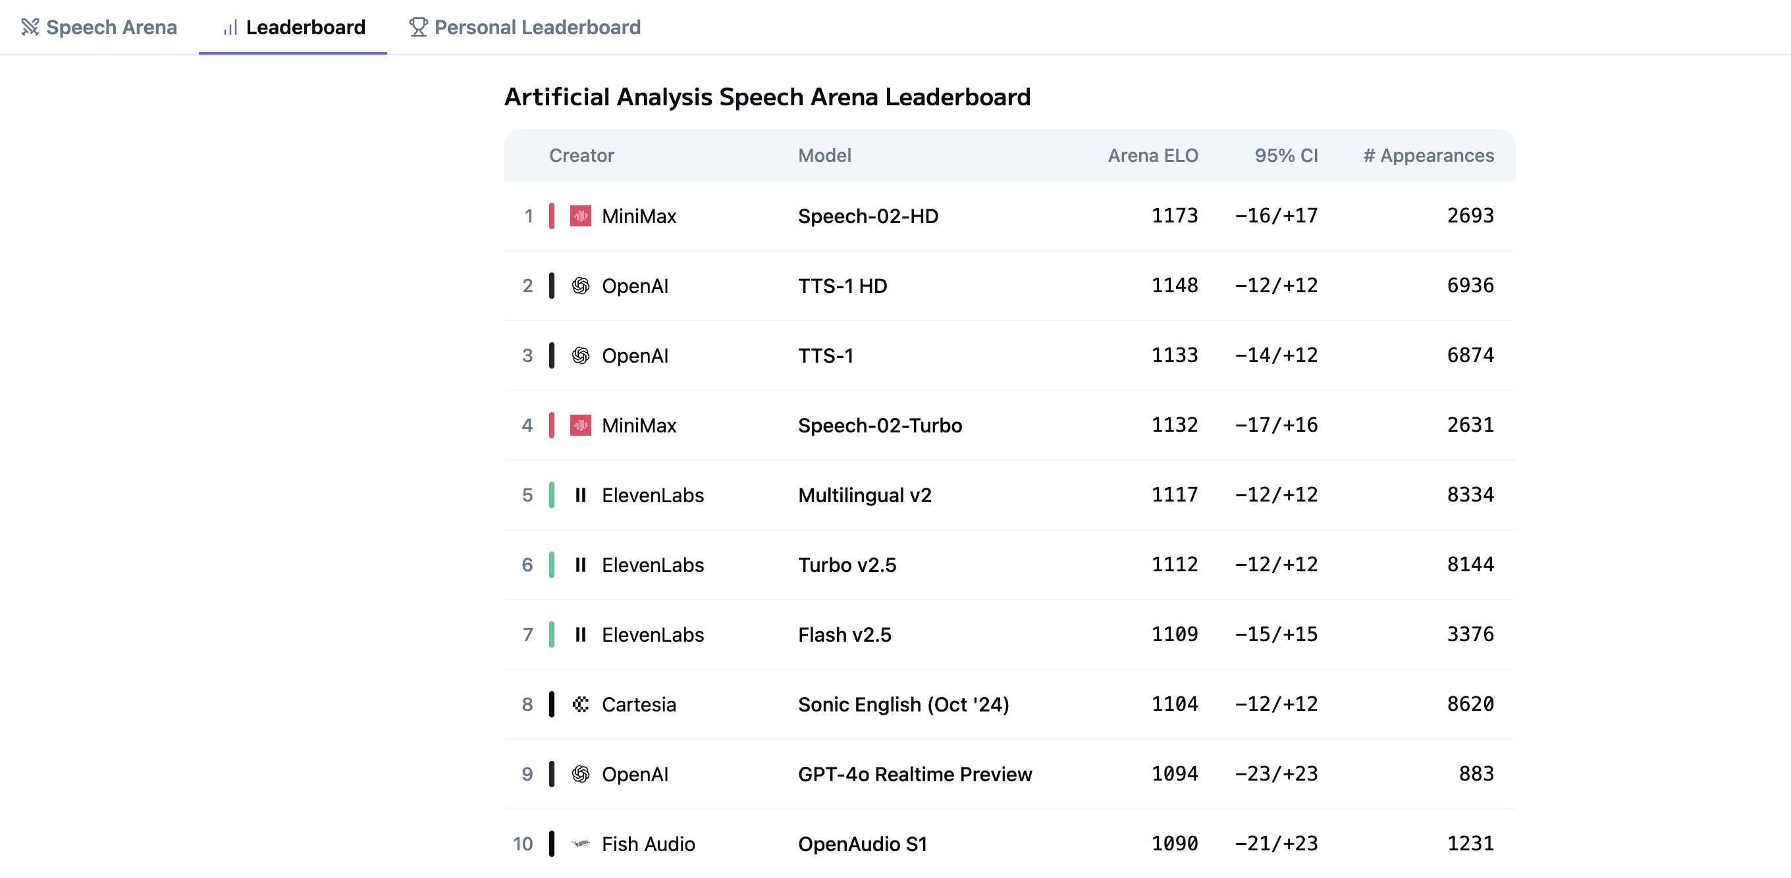Click the OpenAI logo beside TTS-1 HD
Screen dimensions: 1791x878
(x=581, y=286)
